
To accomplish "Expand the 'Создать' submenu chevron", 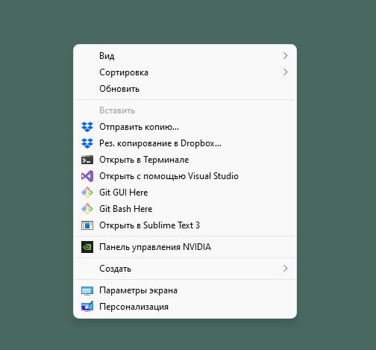I will pos(285,269).
